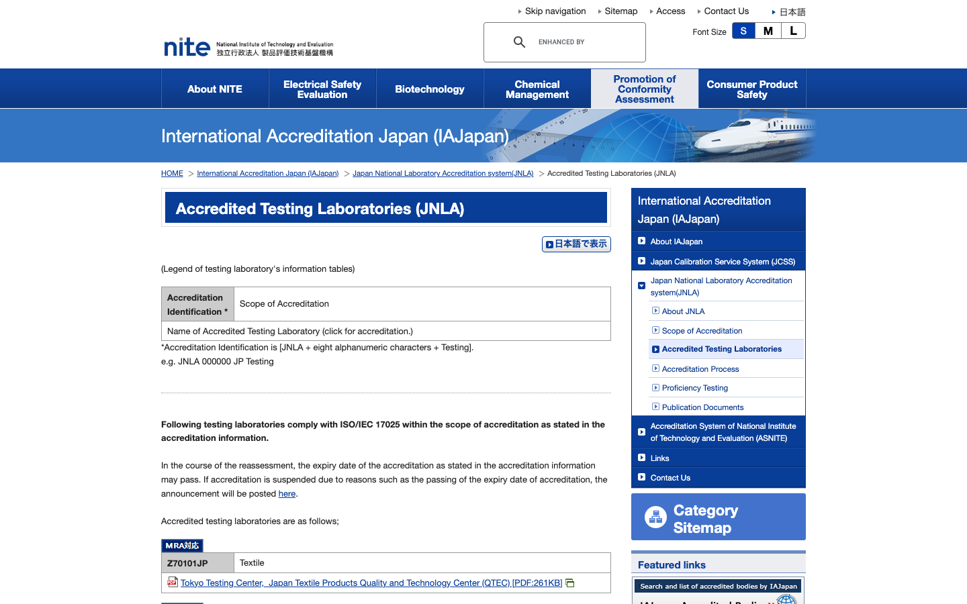
Task: Click the Category Sitemap icon
Action: tap(655, 517)
